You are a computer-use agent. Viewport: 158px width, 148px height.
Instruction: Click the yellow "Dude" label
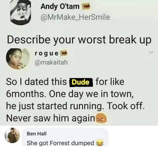tap(81, 82)
